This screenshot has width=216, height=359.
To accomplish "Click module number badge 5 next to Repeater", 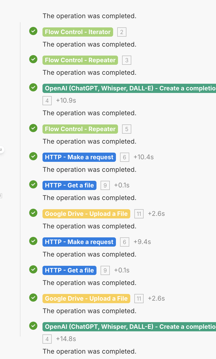I will [x=127, y=129].
